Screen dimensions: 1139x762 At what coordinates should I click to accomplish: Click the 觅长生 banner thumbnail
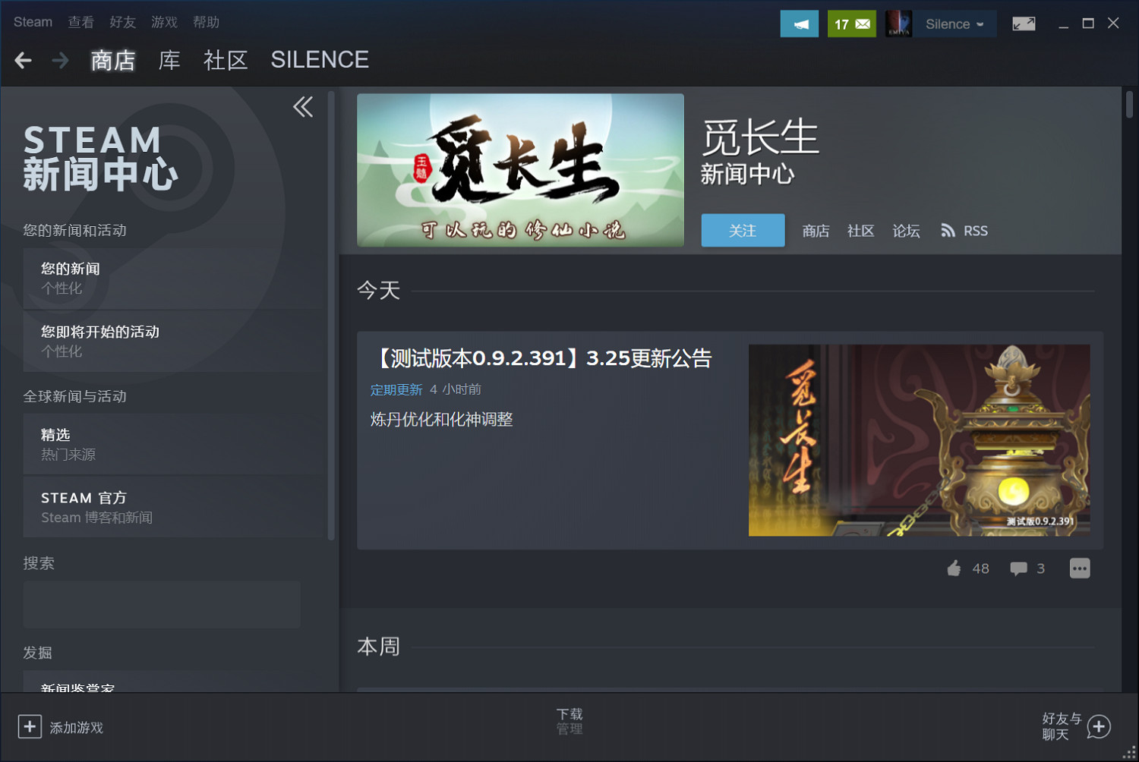[520, 170]
